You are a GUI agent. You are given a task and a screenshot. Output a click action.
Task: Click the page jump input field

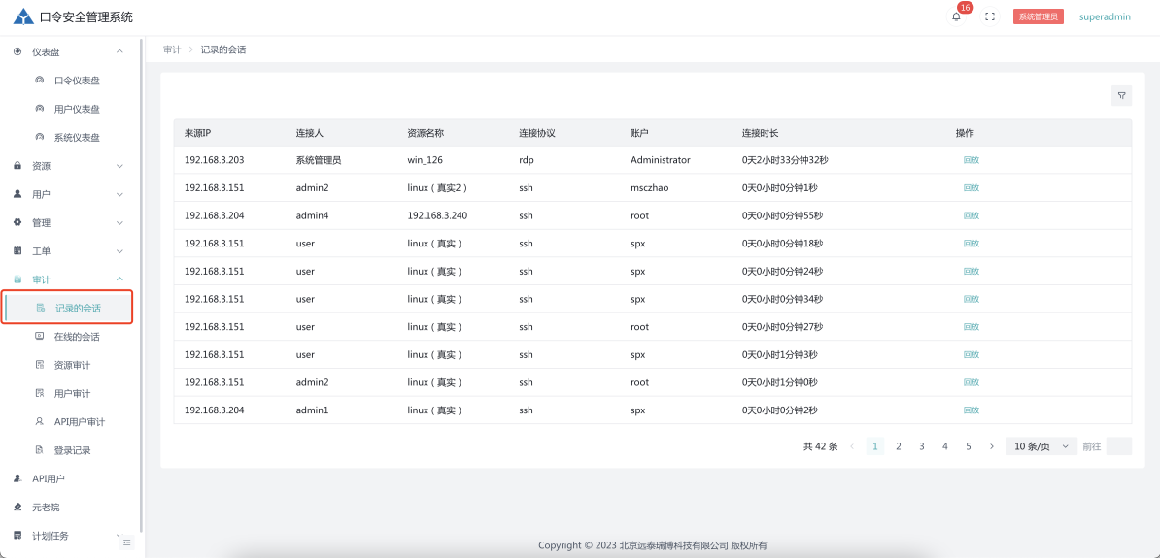1118,446
